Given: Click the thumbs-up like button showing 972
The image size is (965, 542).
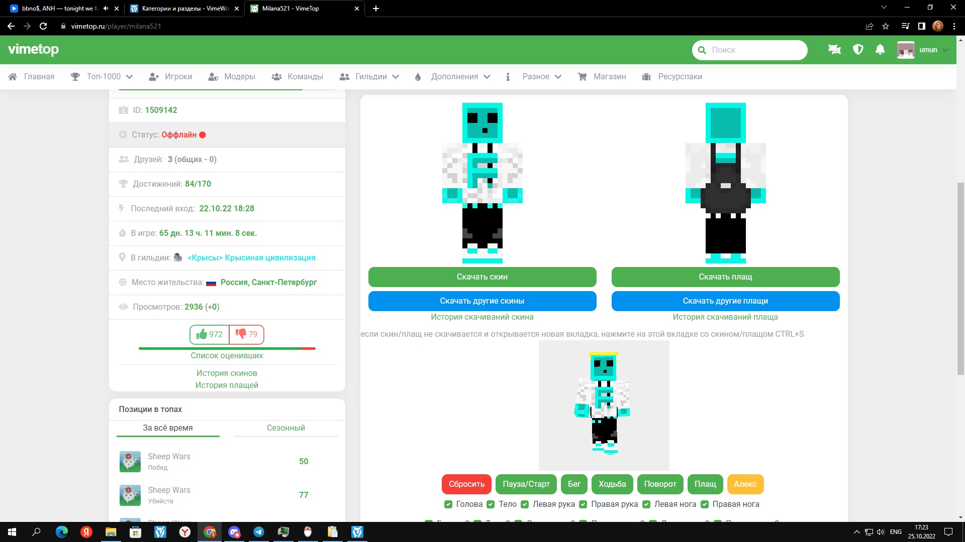Looking at the screenshot, I should coord(210,334).
